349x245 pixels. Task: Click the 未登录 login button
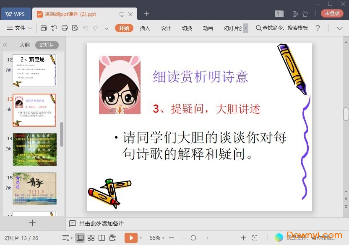332,13
